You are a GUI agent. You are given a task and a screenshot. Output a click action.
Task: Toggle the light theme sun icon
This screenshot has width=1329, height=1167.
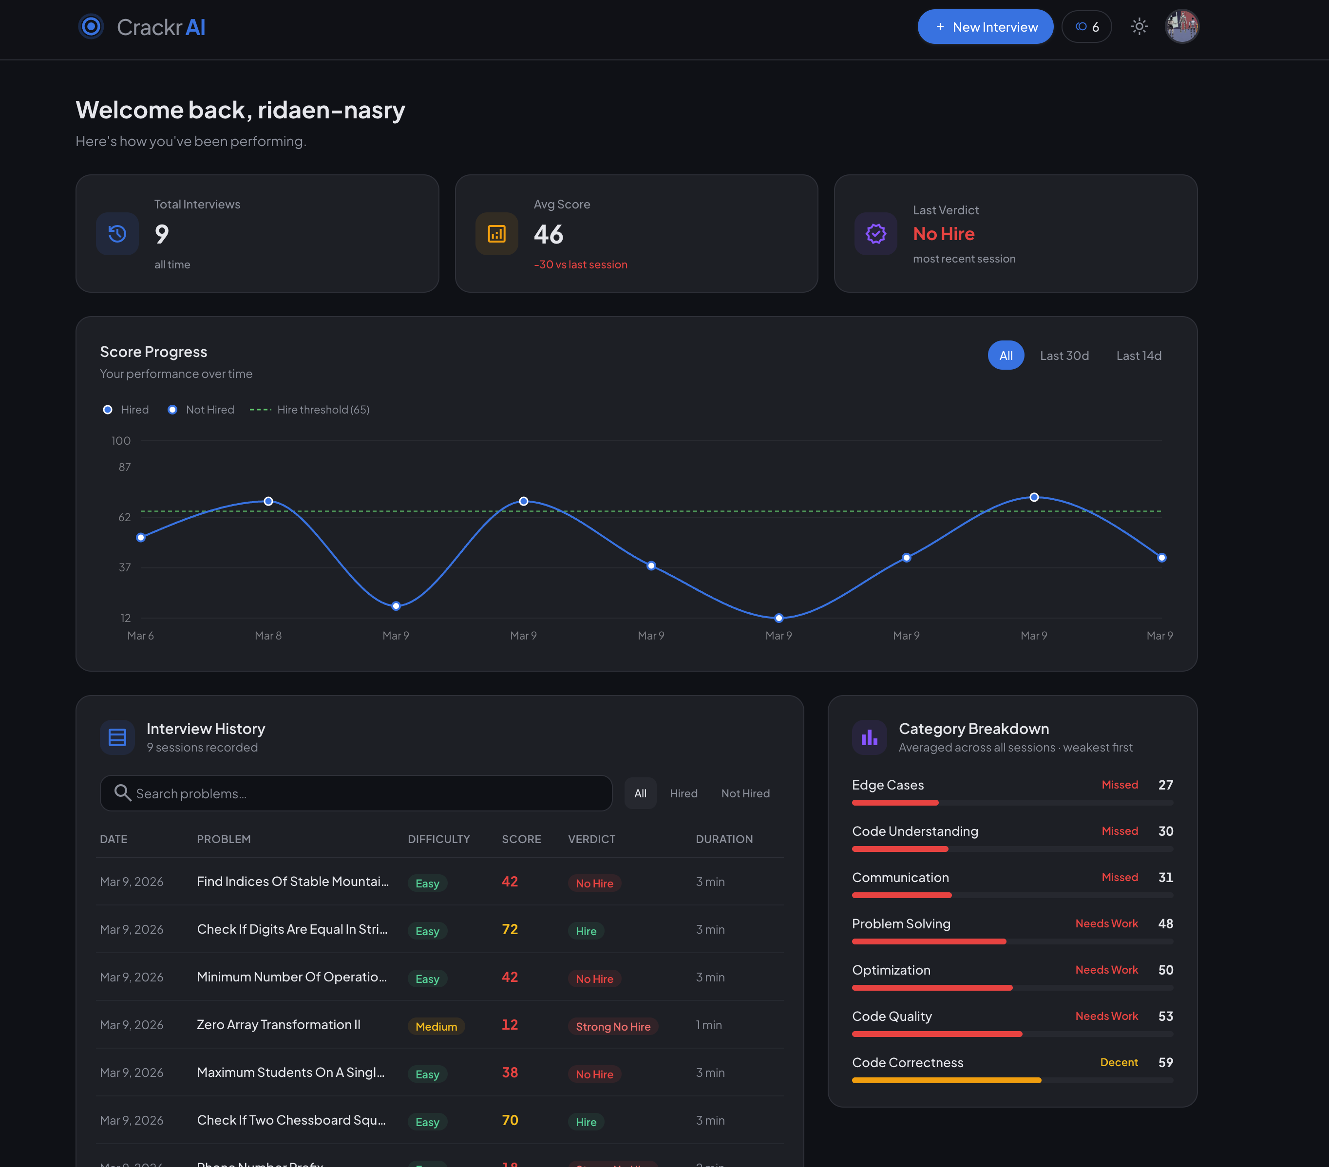[x=1139, y=27]
